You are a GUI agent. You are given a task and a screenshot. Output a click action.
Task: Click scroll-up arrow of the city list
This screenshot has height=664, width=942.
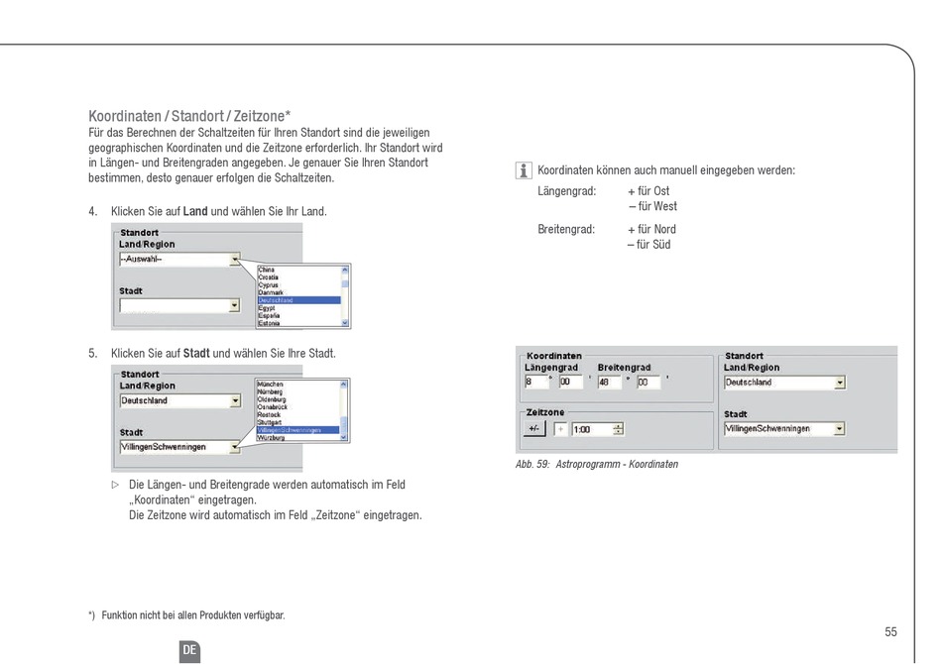[344, 385]
